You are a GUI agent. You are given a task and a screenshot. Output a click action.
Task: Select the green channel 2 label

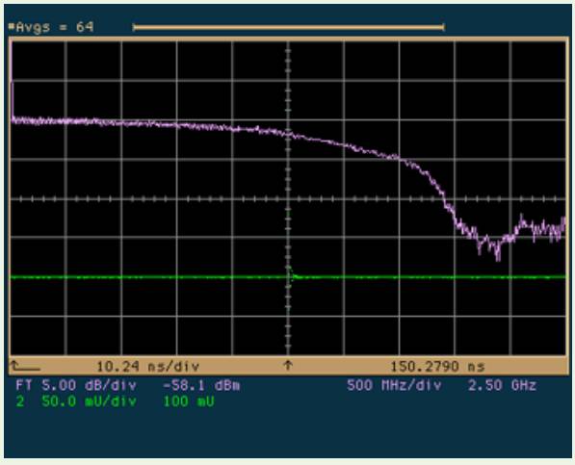(20, 401)
